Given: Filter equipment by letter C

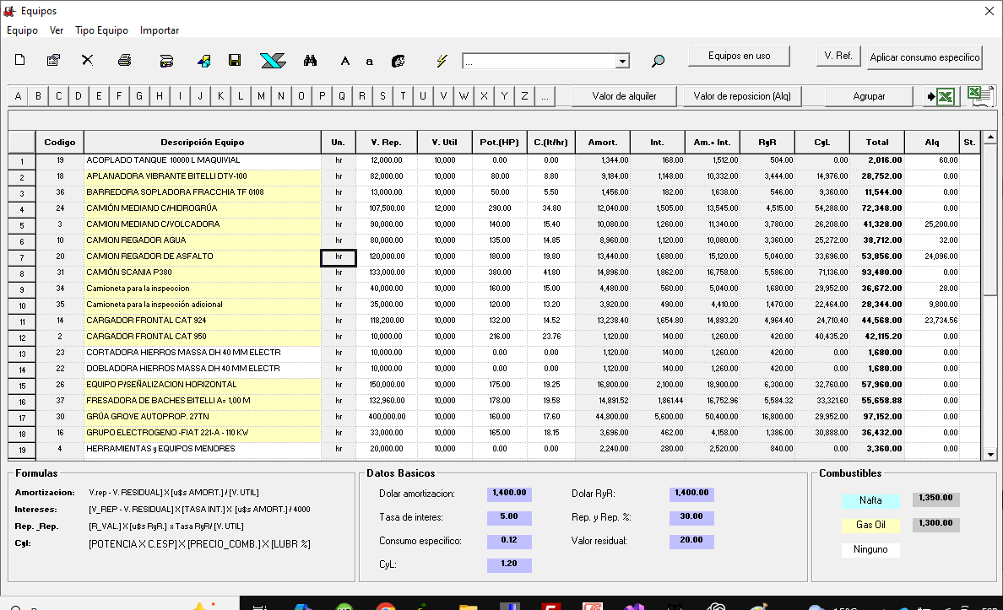Looking at the screenshot, I should pyautogui.click(x=59, y=96).
